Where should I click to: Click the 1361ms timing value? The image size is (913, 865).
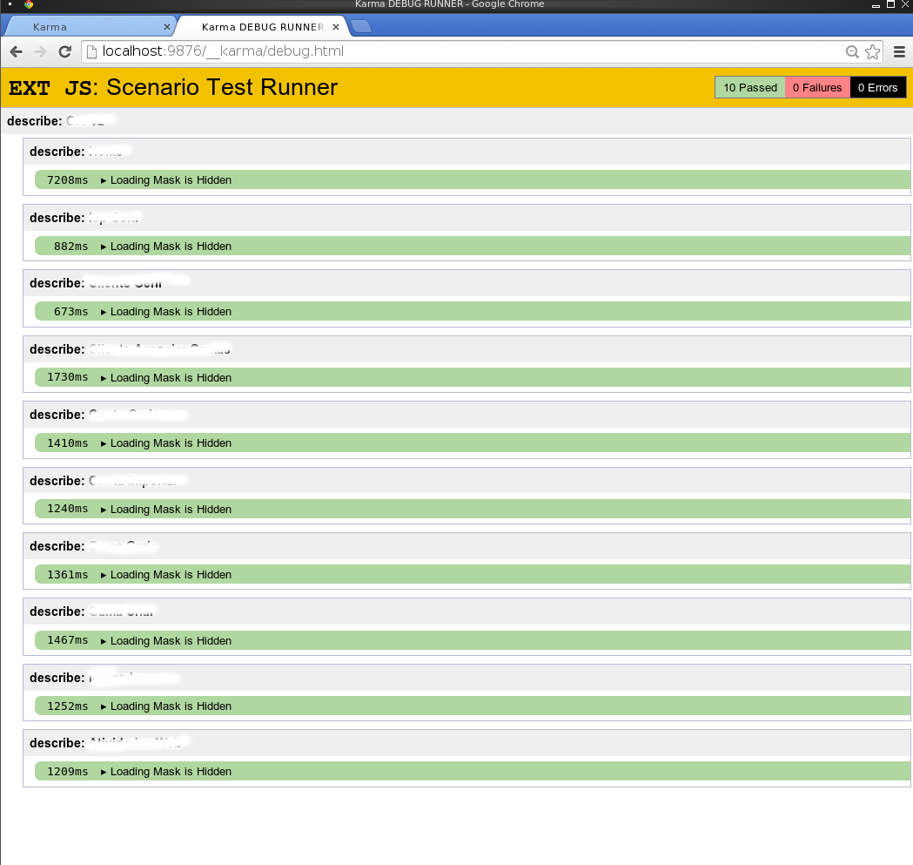(x=68, y=575)
